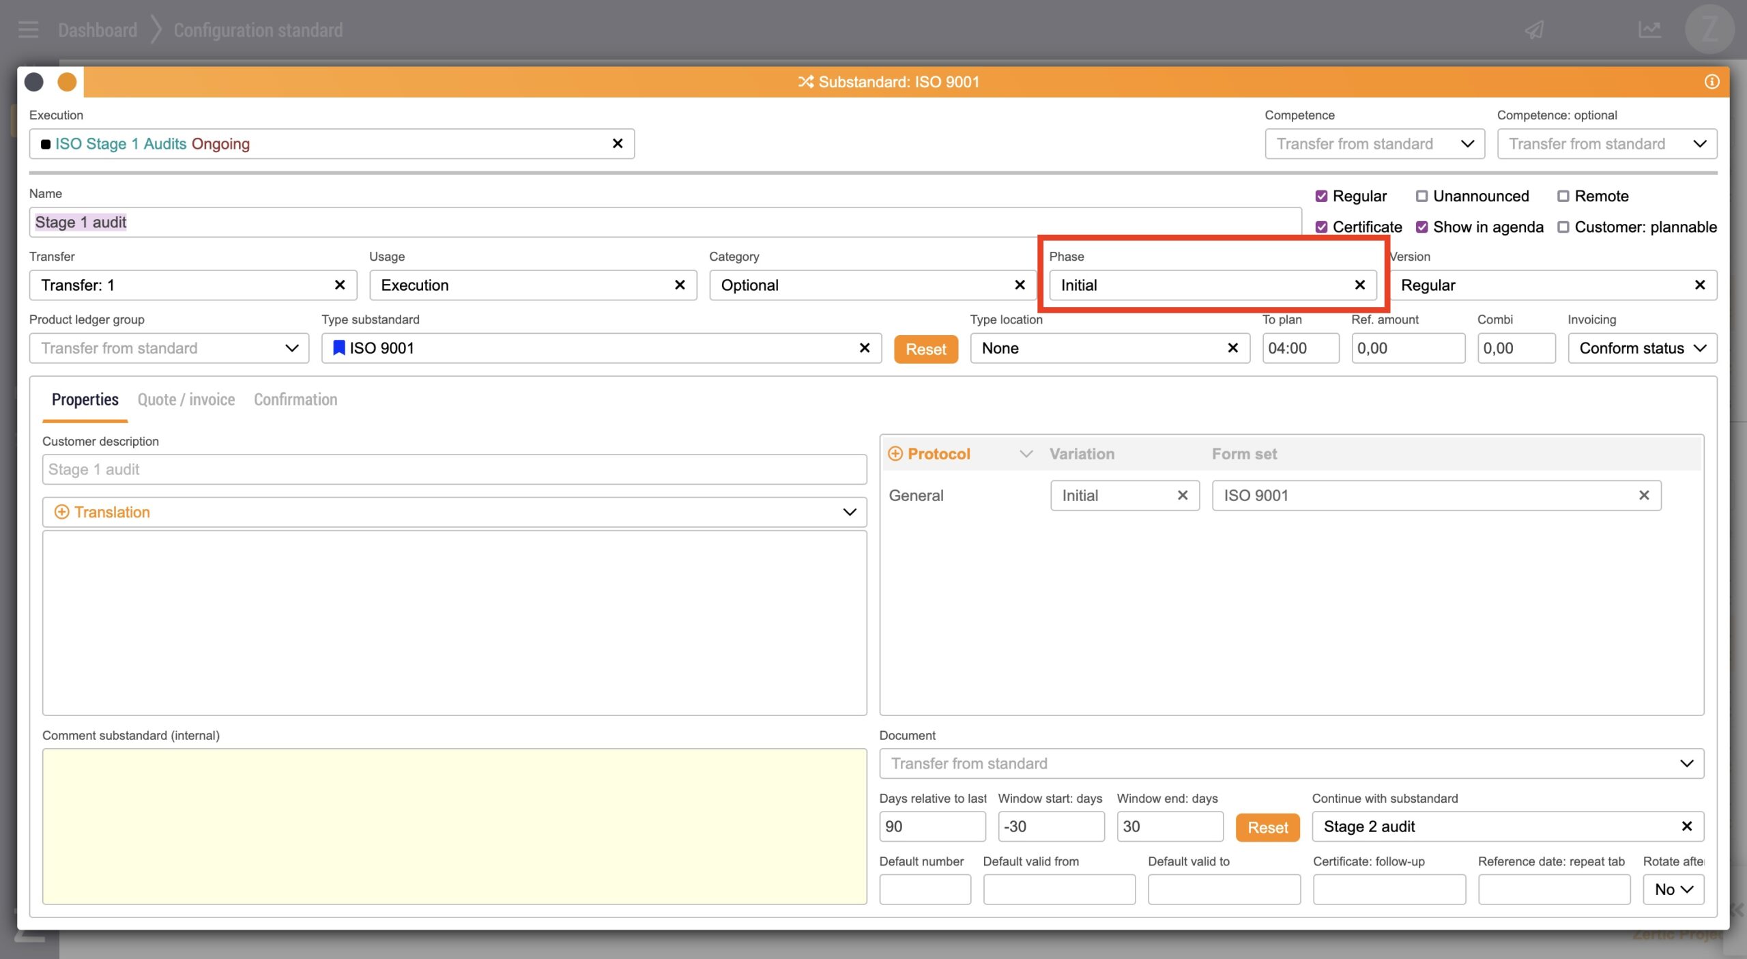The width and height of the screenshot is (1747, 959).
Task: Open the hamburger menu icon
Action: pyautogui.click(x=28, y=30)
